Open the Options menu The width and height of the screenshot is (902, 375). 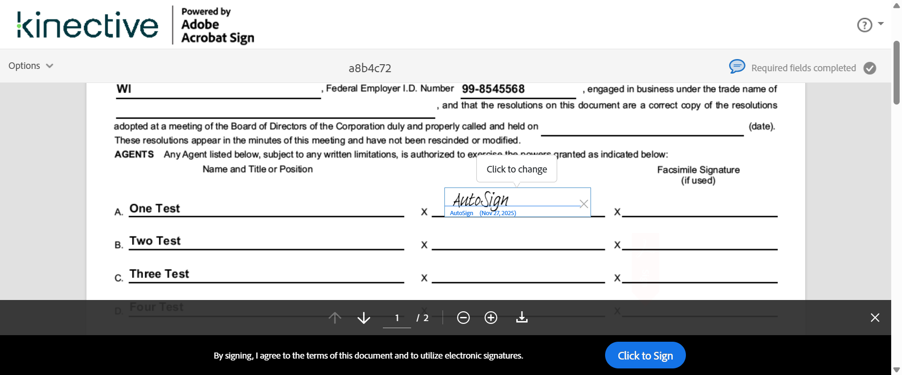[x=31, y=66]
